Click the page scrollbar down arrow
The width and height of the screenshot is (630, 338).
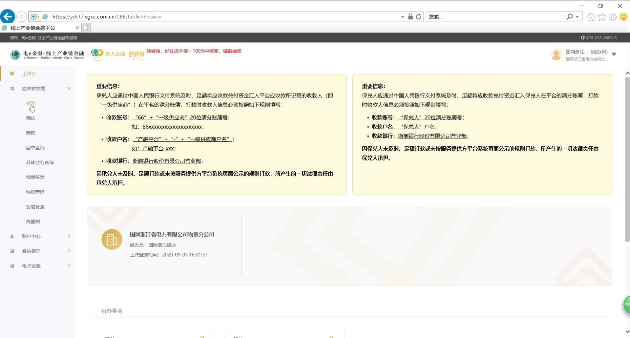tap(627, 331)
